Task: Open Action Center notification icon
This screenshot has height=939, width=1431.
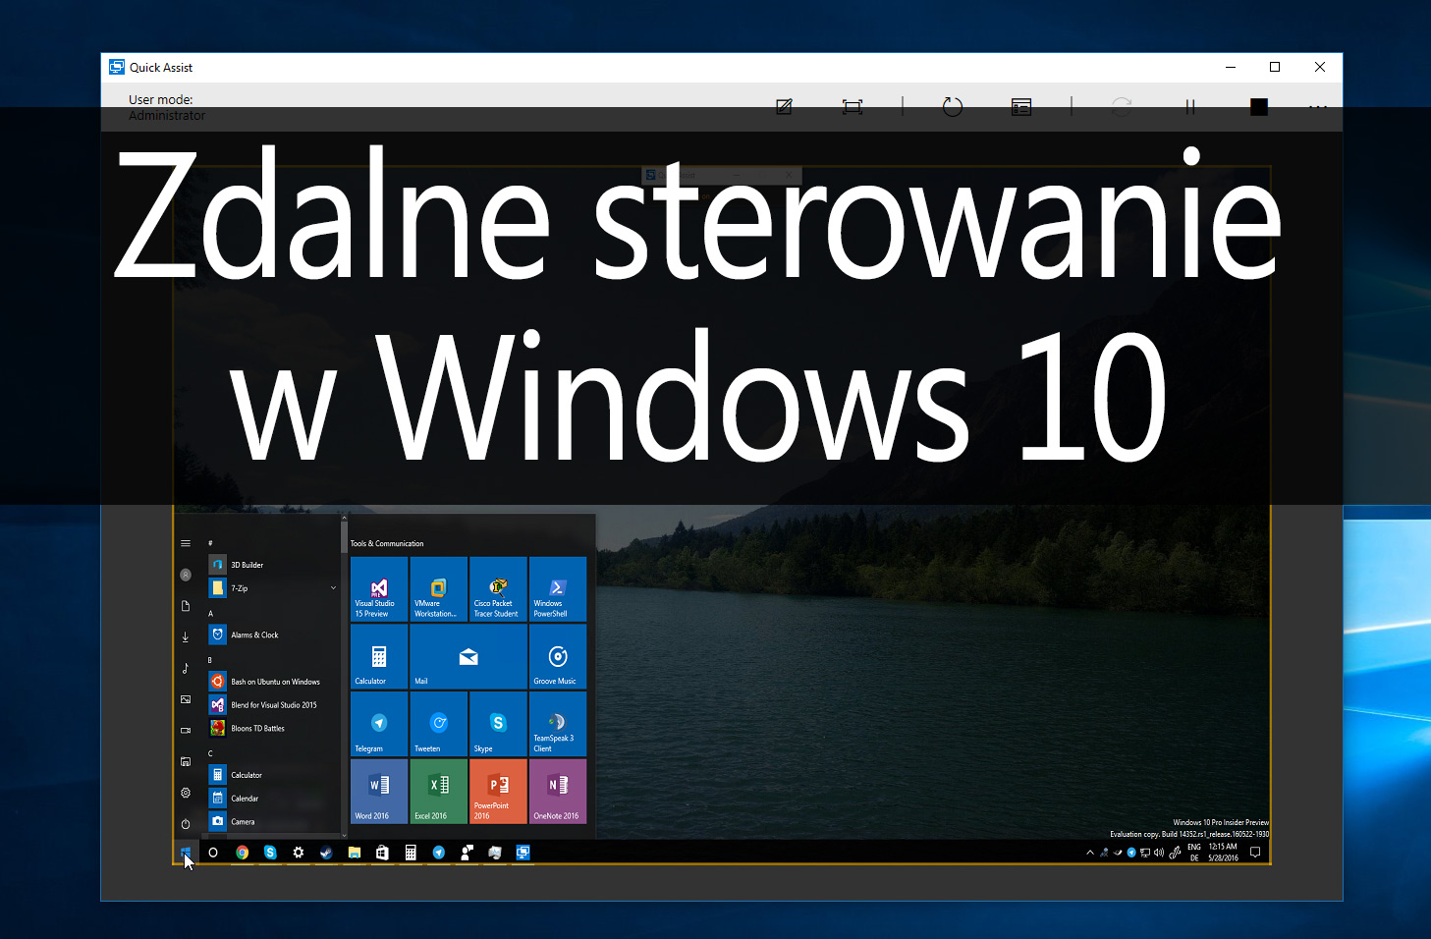Action: tap(1255, 853)
